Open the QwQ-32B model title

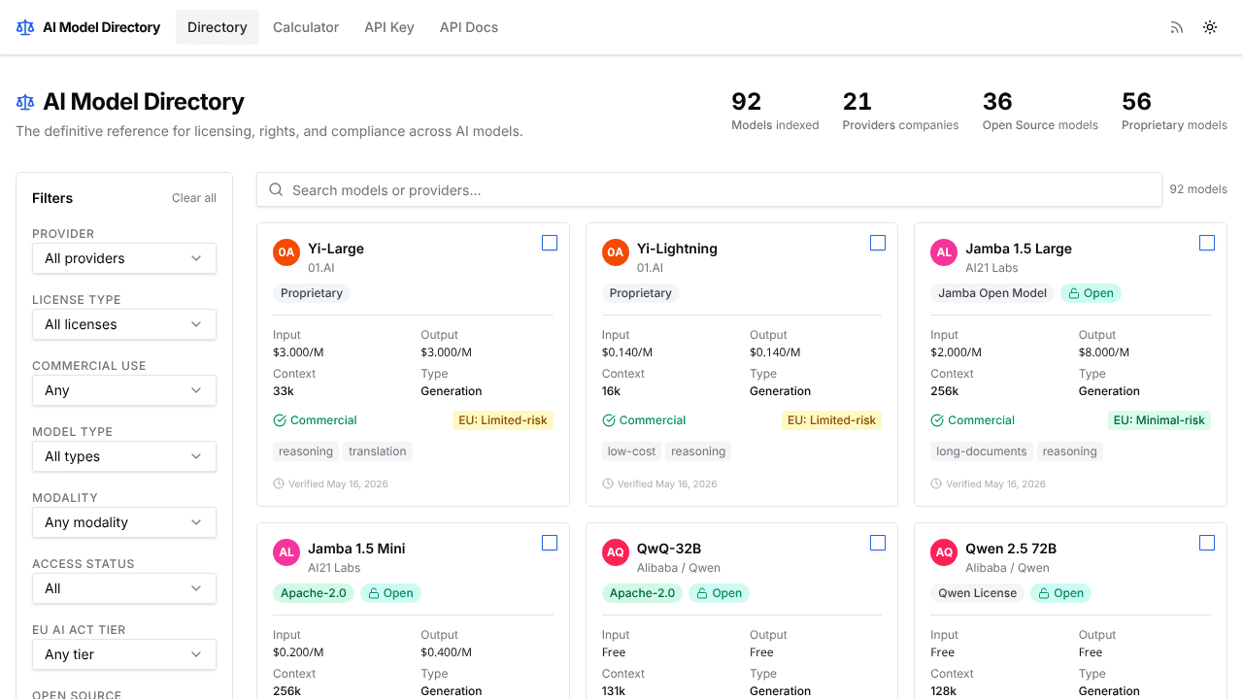(x=669, y=549)
